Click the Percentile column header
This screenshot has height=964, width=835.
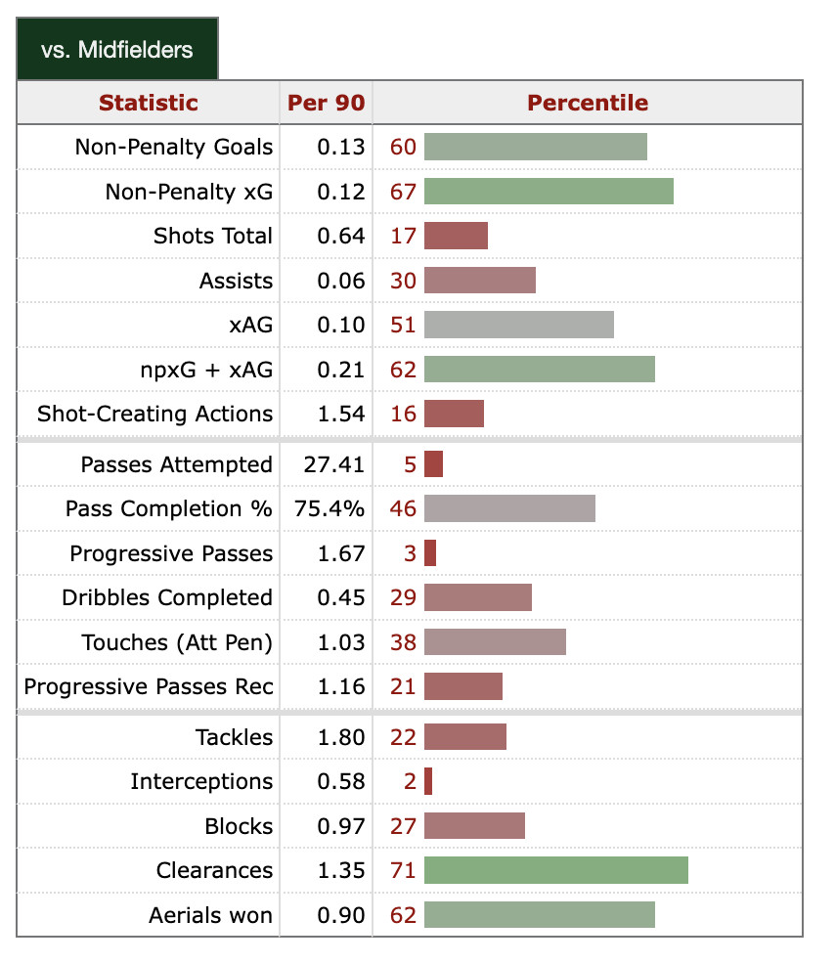(x=588, y=103)
